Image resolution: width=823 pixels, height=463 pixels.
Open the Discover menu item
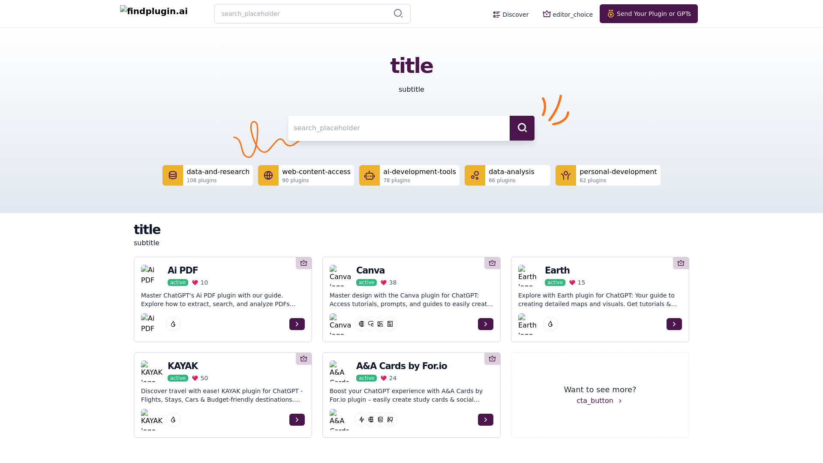(511, 15)
